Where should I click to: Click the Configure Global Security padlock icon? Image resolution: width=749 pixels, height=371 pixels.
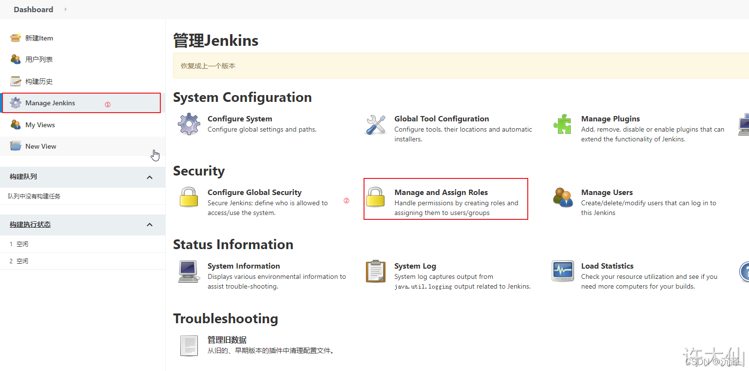pos(189,197)
